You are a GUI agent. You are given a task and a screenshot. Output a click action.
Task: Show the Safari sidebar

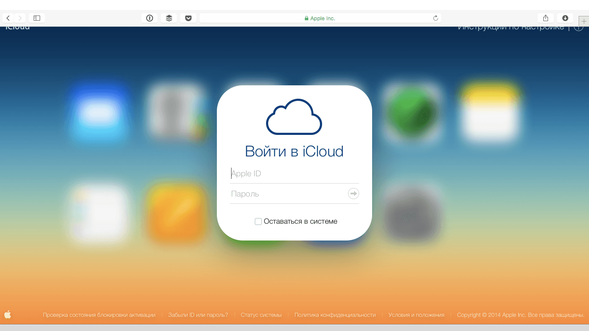(37, 18)
